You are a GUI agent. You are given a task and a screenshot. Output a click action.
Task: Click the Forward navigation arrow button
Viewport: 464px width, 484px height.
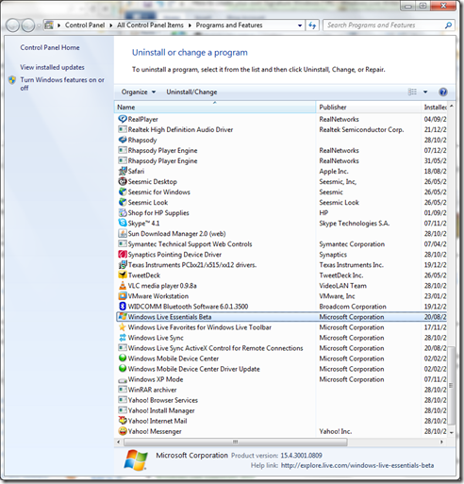click(28, 25)
